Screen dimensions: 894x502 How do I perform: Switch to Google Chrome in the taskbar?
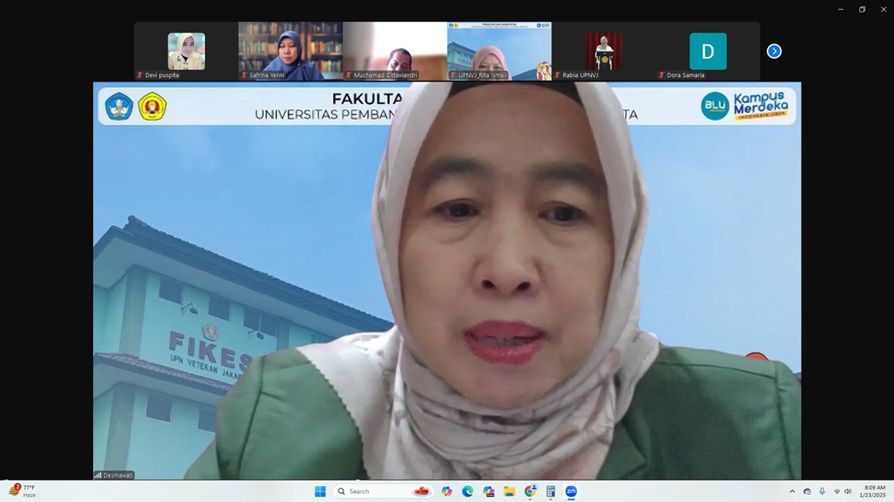pyautogui.click(x=530, y=491)
